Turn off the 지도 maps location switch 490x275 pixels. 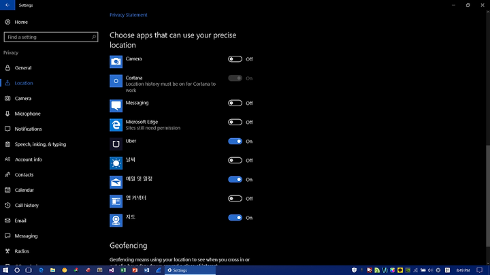(235, 218)
